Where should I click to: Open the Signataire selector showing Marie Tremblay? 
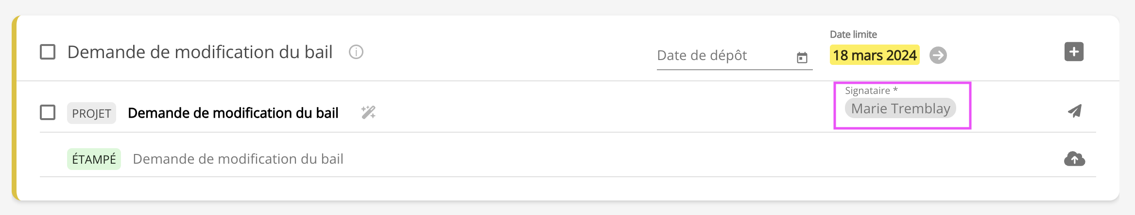[x=900, y=108]
